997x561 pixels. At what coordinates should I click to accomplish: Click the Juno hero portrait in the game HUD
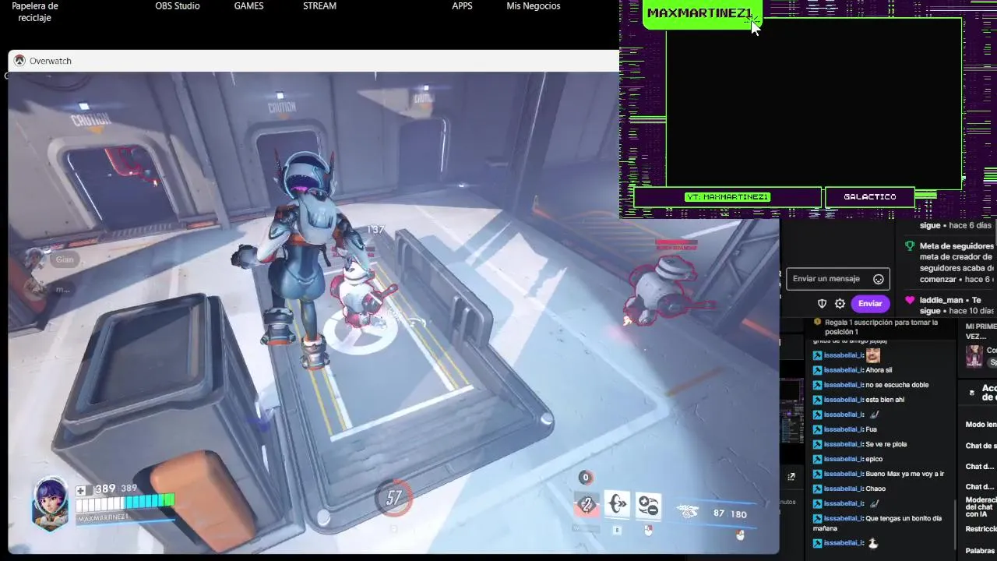click(x=50, y=503)
